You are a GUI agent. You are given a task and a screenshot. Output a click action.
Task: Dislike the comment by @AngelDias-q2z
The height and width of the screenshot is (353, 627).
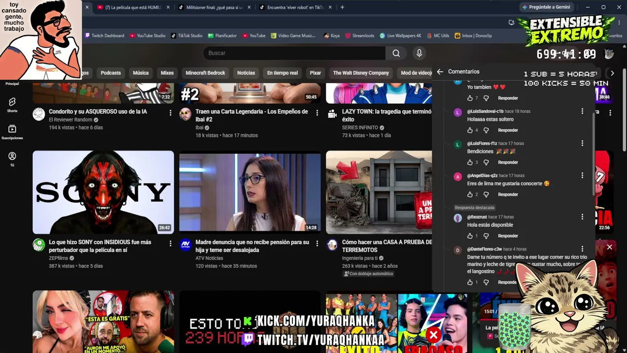click(x=486, y=195)
